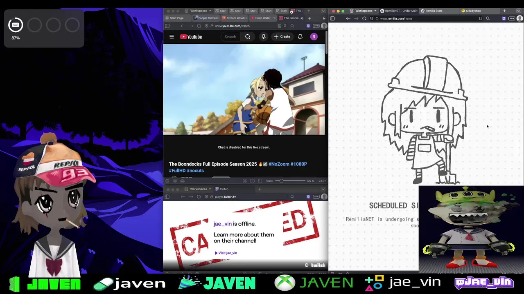Screen dimensions: 524x294
Task: Click the #FullHD hashtag link
Action: [177, 171]
